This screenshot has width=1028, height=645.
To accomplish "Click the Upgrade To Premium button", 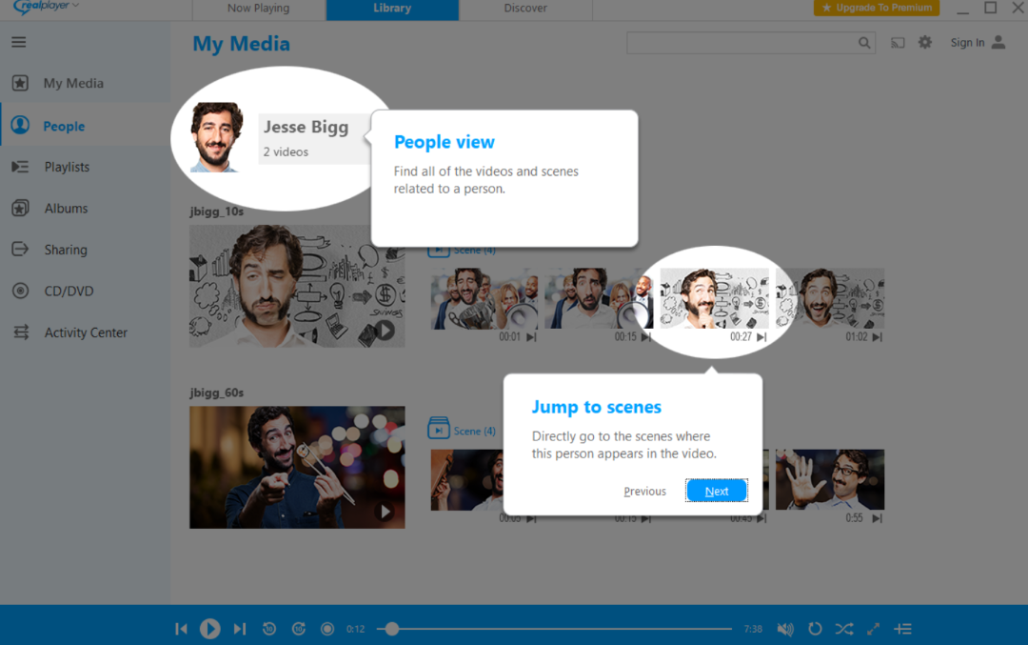I will pos(876,7).
